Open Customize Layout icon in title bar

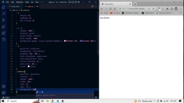coord(78,2)
